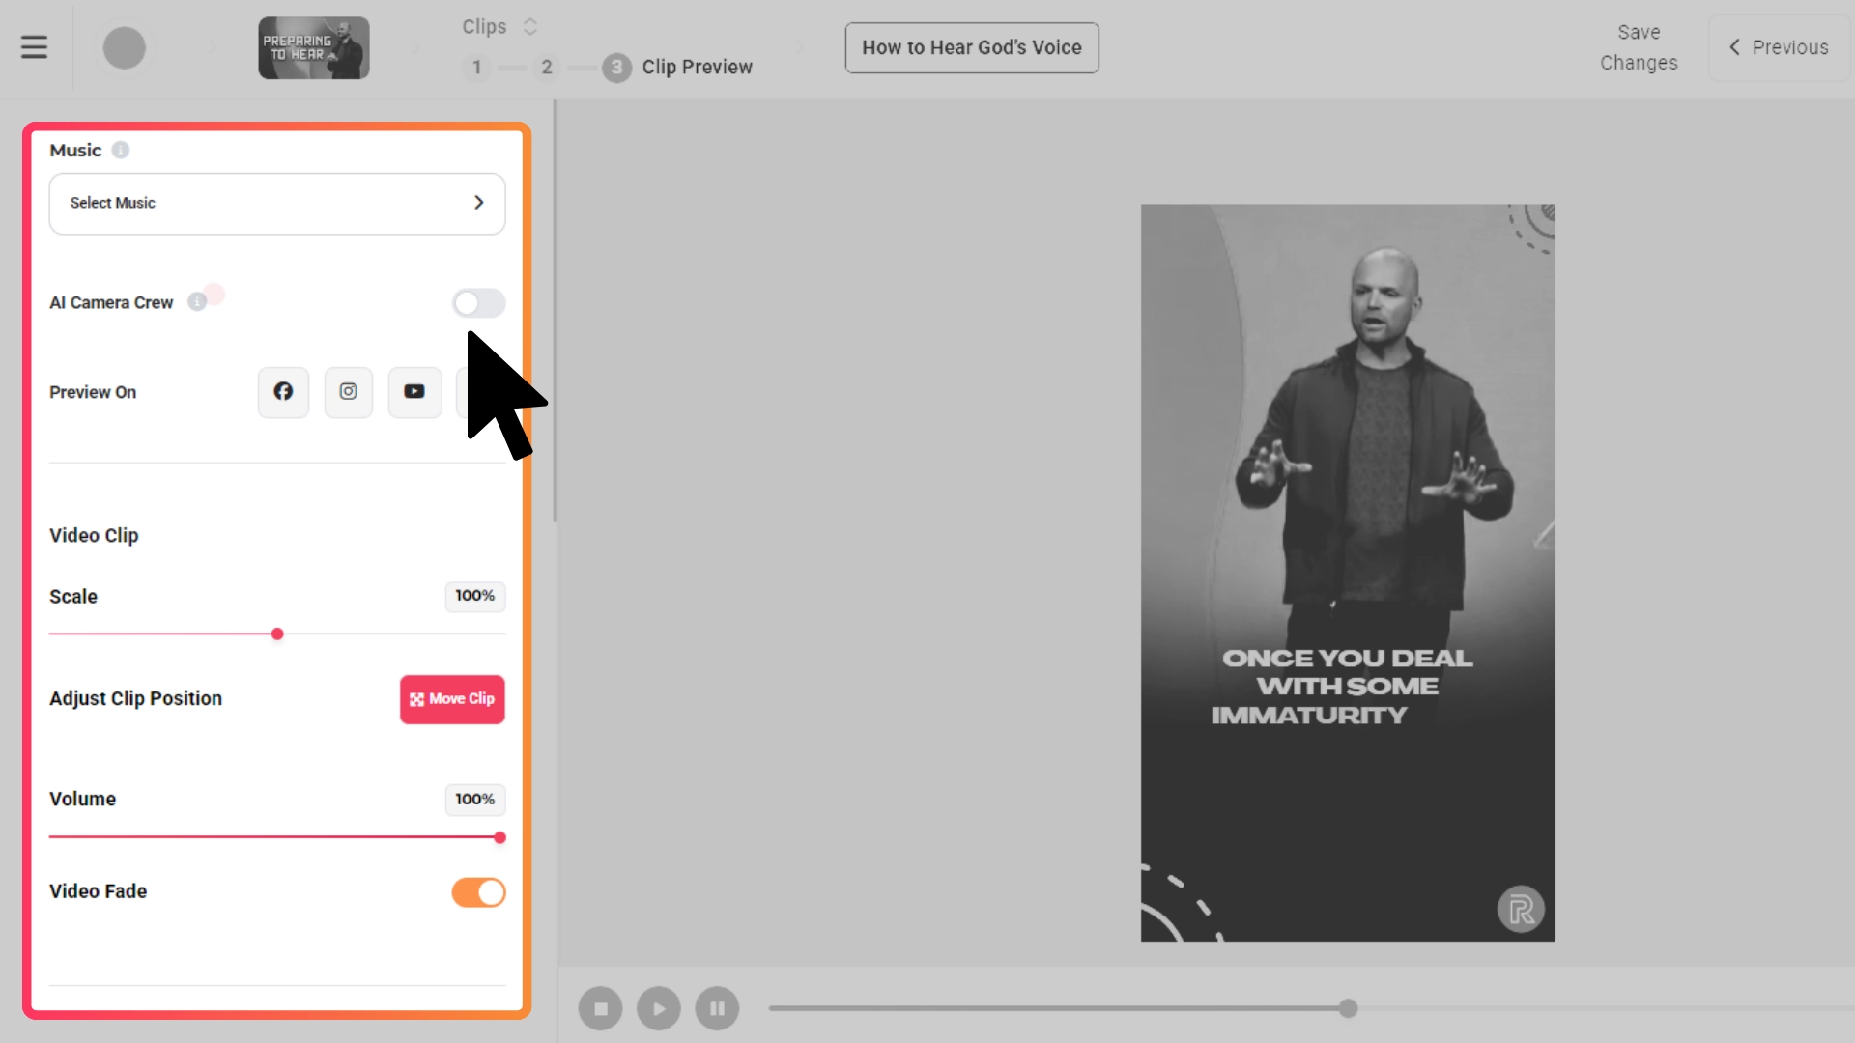Show the AI Camera Crew info icon
This screenshot has width=1855, height=1043.
pyautogui.click(x=197, y=302)
